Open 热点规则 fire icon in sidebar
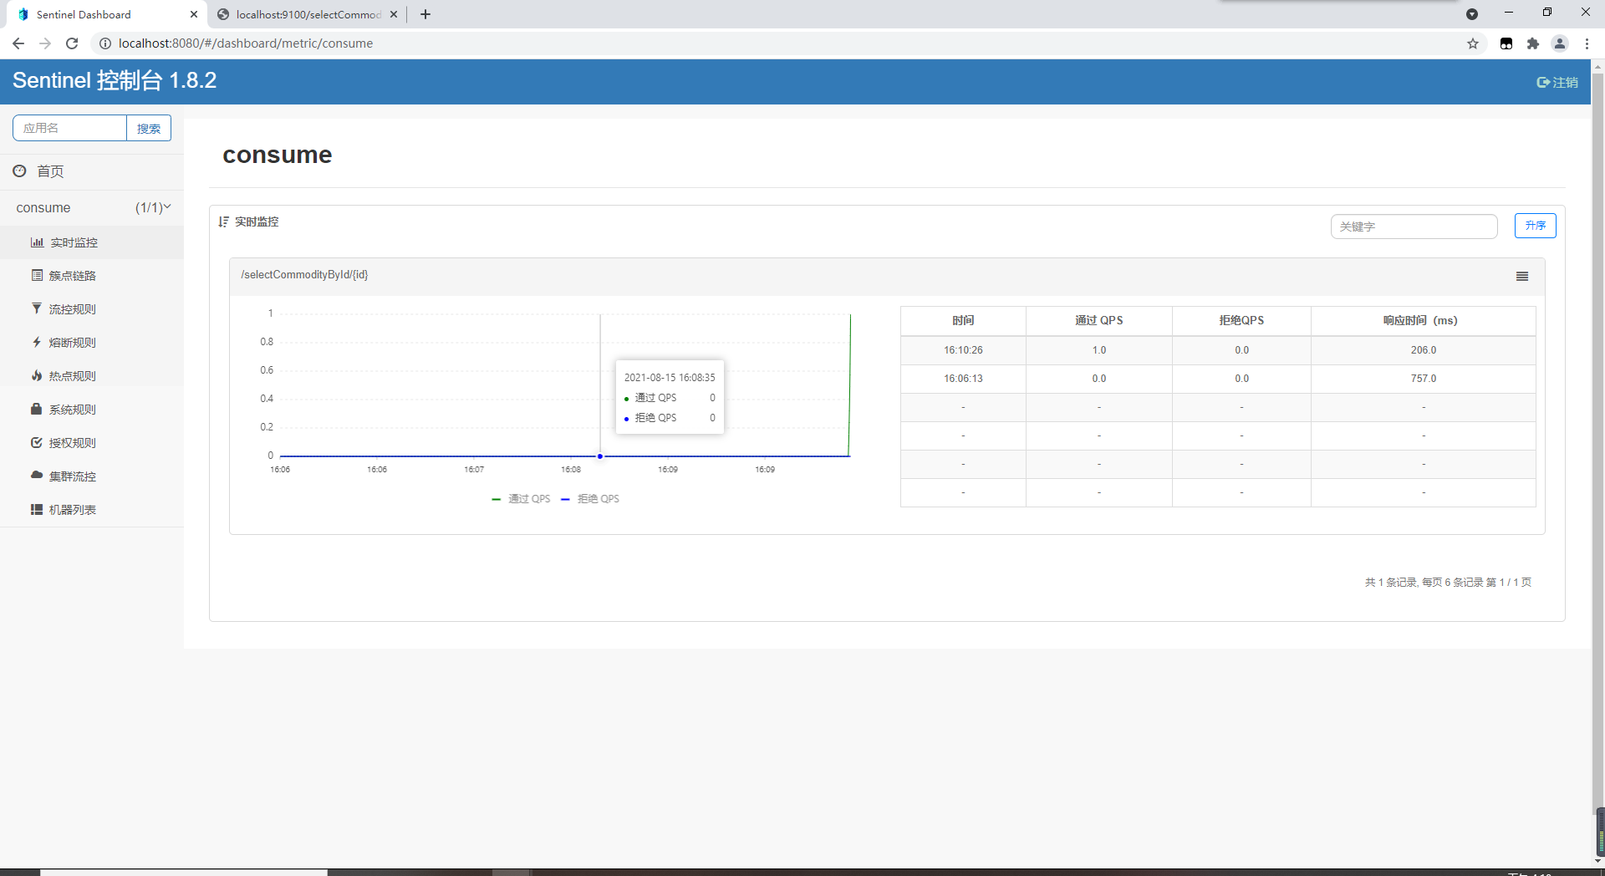Viewport: 1605px width, 876px height. tap(37, 375)
